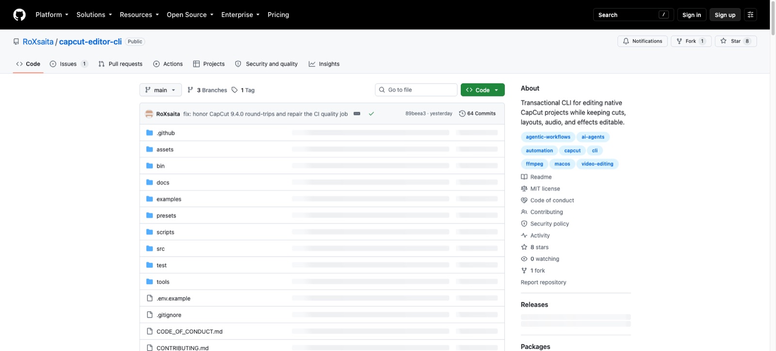Open the latest commit message link
Viewport: 776px width, 351px height.
coord(265,114)
